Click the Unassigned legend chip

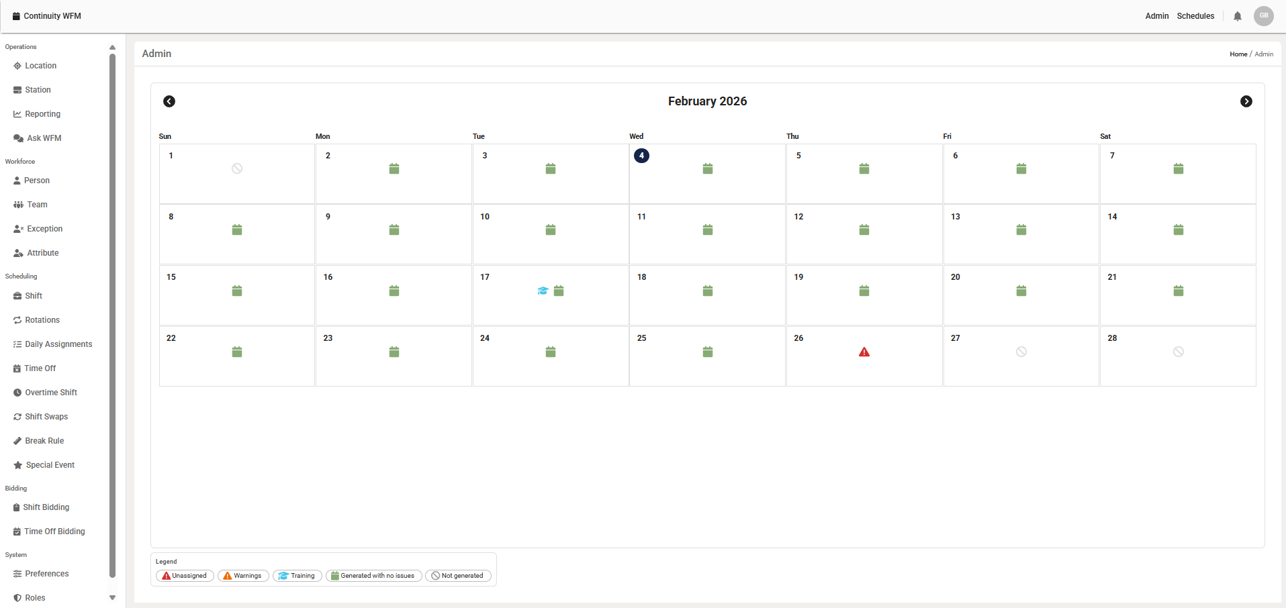tap(185, 576)
